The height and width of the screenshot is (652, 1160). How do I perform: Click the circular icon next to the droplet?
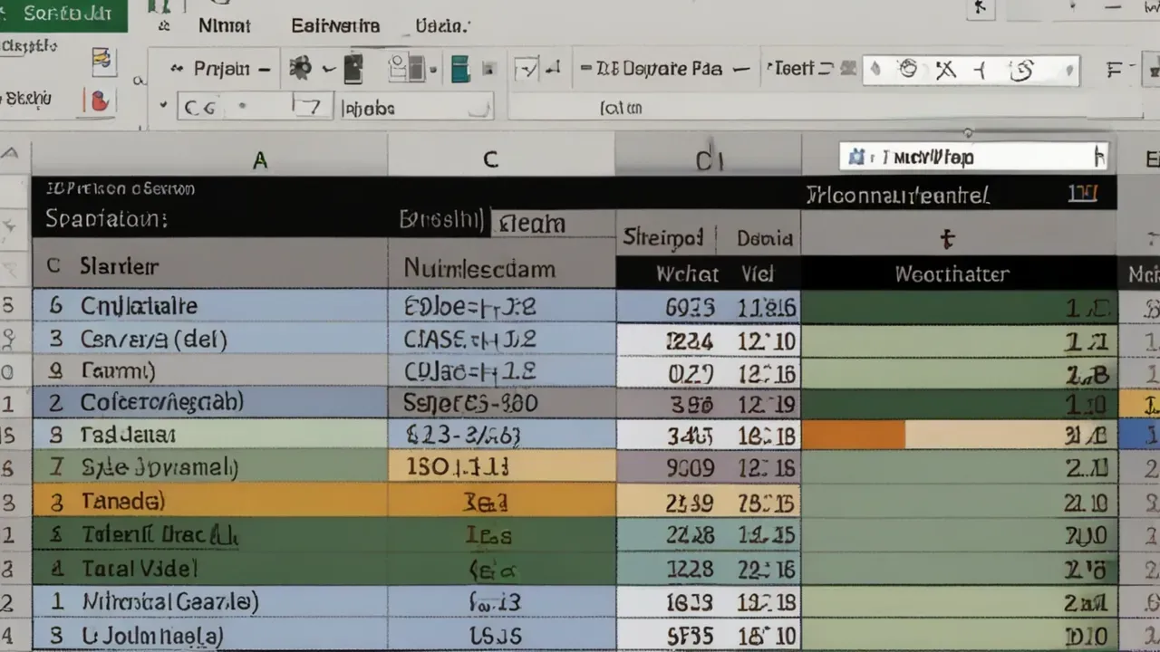(907, 69)
